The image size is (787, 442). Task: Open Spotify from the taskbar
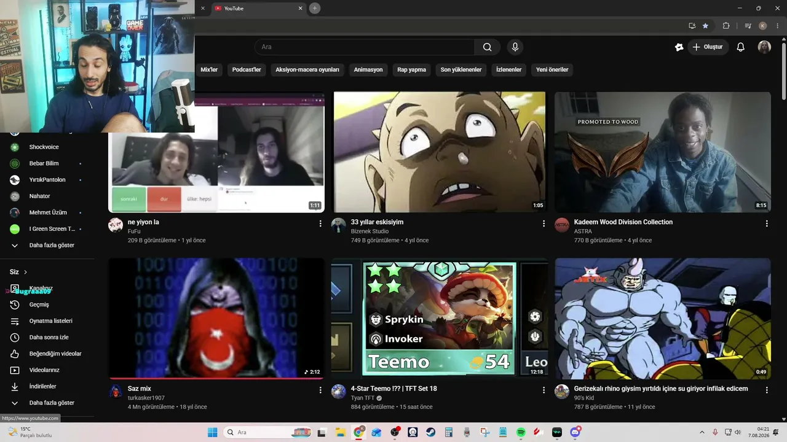[x=521, y=432]
